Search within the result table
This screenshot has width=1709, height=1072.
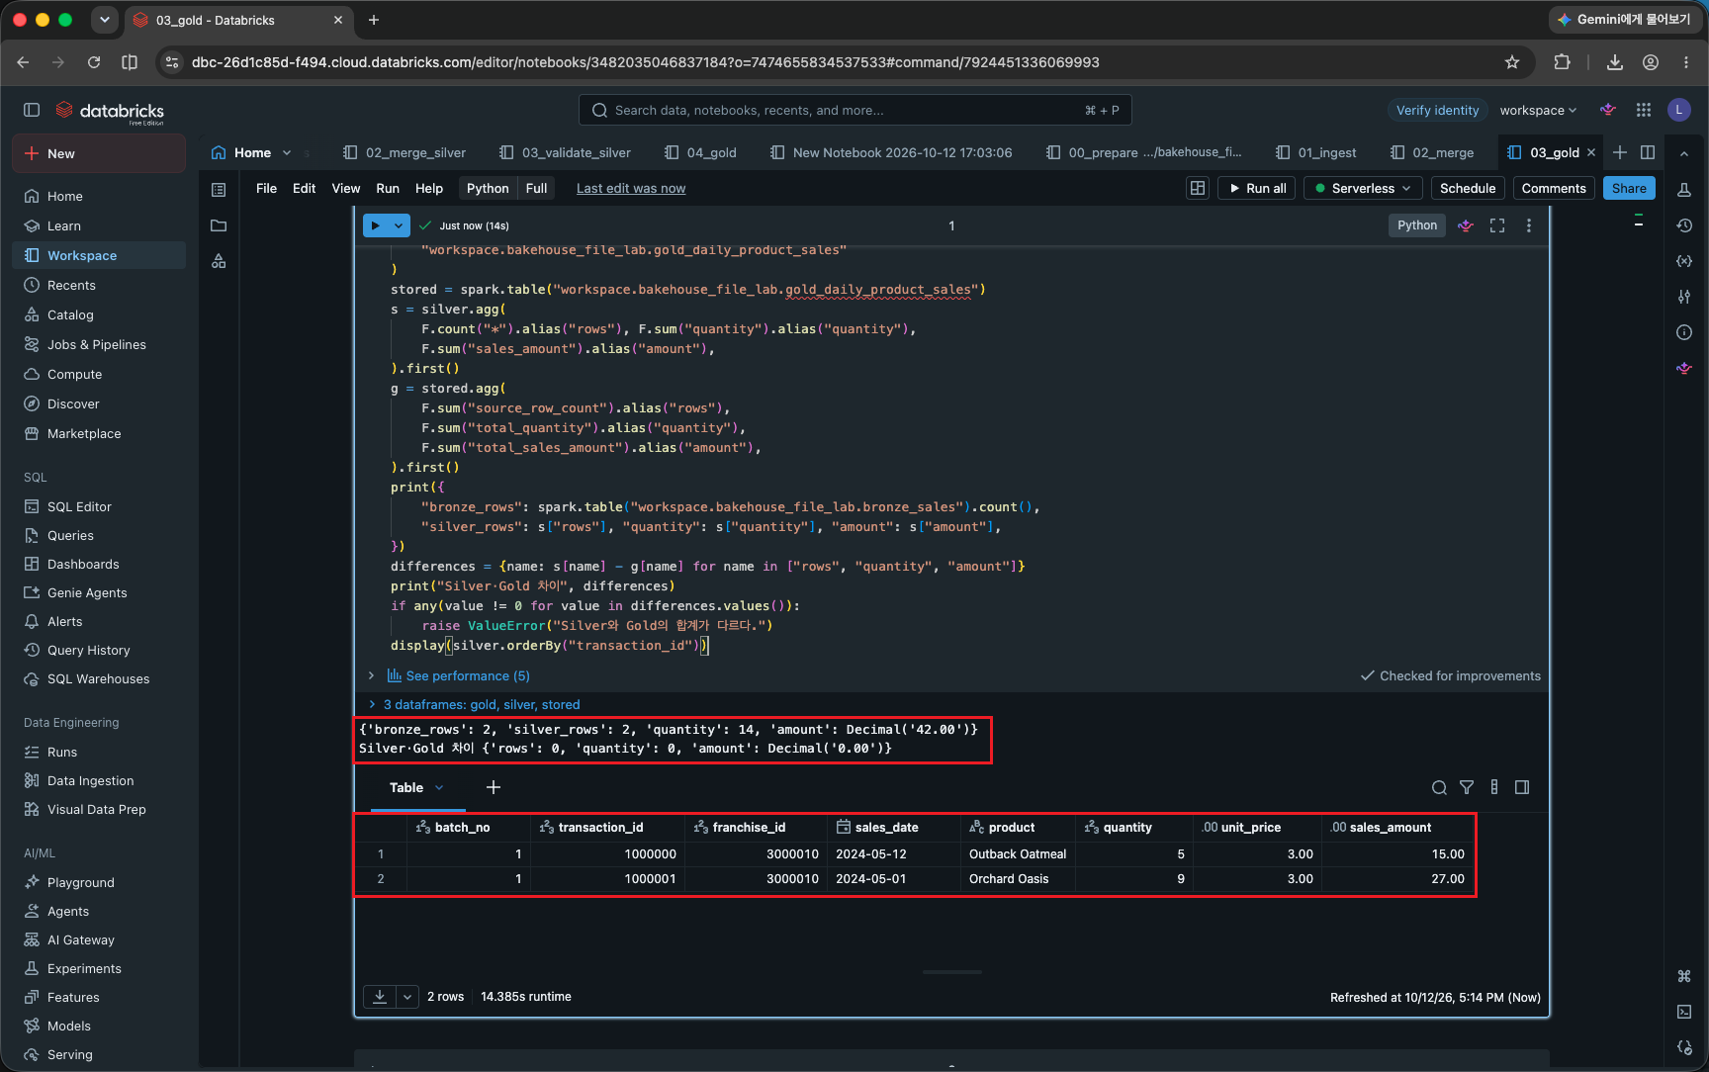[1439, 787]
